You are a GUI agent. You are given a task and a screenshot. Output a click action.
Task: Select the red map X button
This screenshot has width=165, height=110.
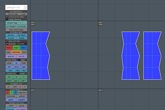9,48
